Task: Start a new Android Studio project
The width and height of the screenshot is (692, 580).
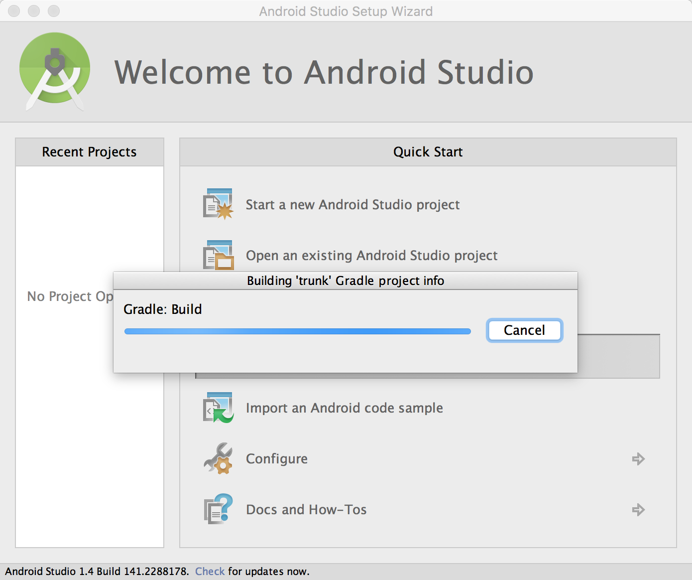Action: pyautogui.click(x=352, y=205)
